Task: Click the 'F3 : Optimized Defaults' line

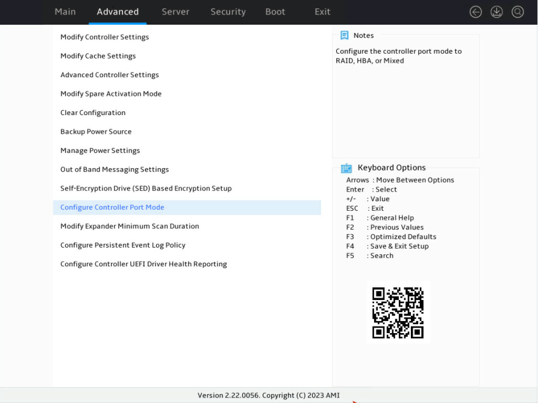Action: point(391,237)
